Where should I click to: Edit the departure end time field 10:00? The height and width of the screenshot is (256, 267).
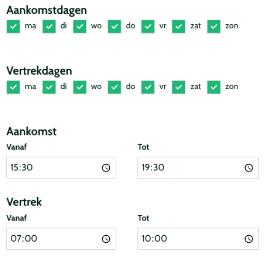pos(198,239)
